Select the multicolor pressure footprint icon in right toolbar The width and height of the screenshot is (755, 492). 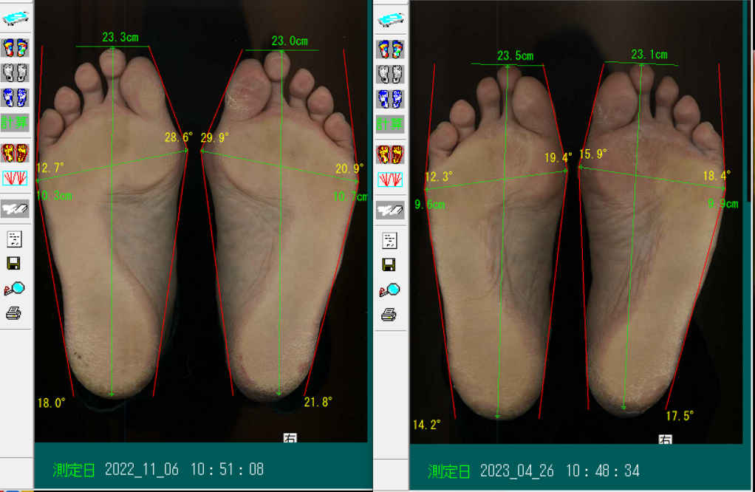(x=390, y=49)
